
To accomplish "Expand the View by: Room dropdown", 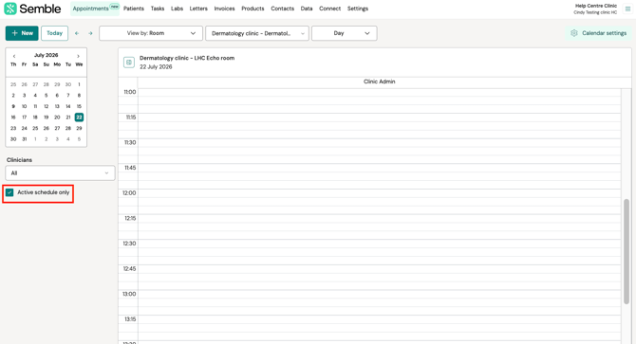I will [x=151, y=33].
